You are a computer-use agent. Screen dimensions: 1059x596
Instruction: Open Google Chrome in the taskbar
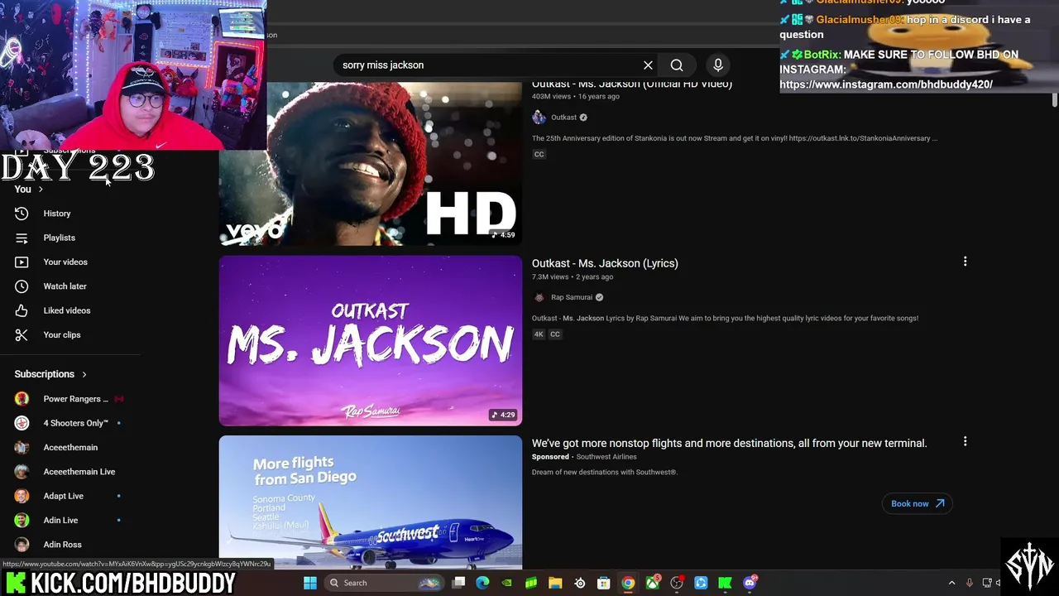(628, 583)
